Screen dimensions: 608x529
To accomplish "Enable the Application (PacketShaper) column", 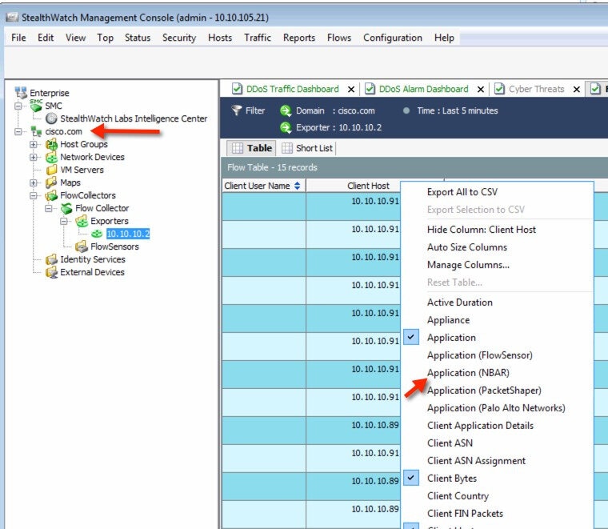I will [x=484, y=391].
